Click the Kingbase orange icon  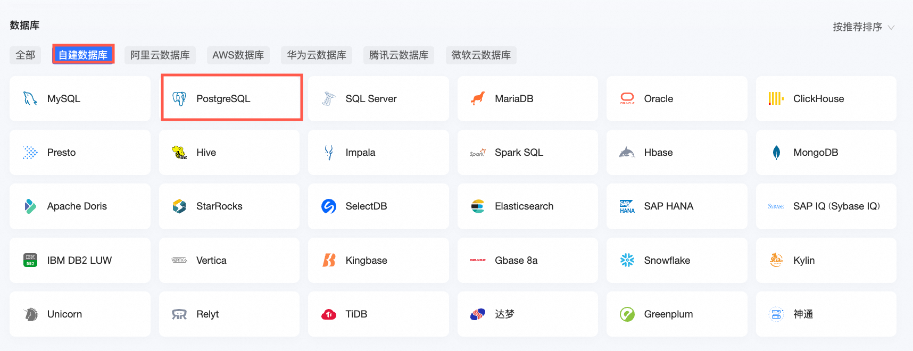click(x=329, y=260)
